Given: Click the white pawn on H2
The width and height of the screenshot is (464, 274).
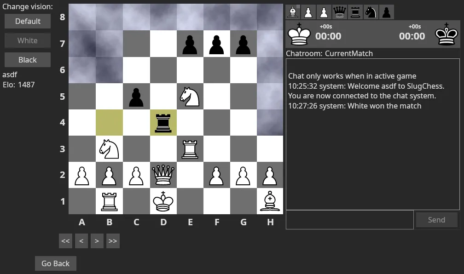Looking at the screenshot, I should click(x=270, y=176).
